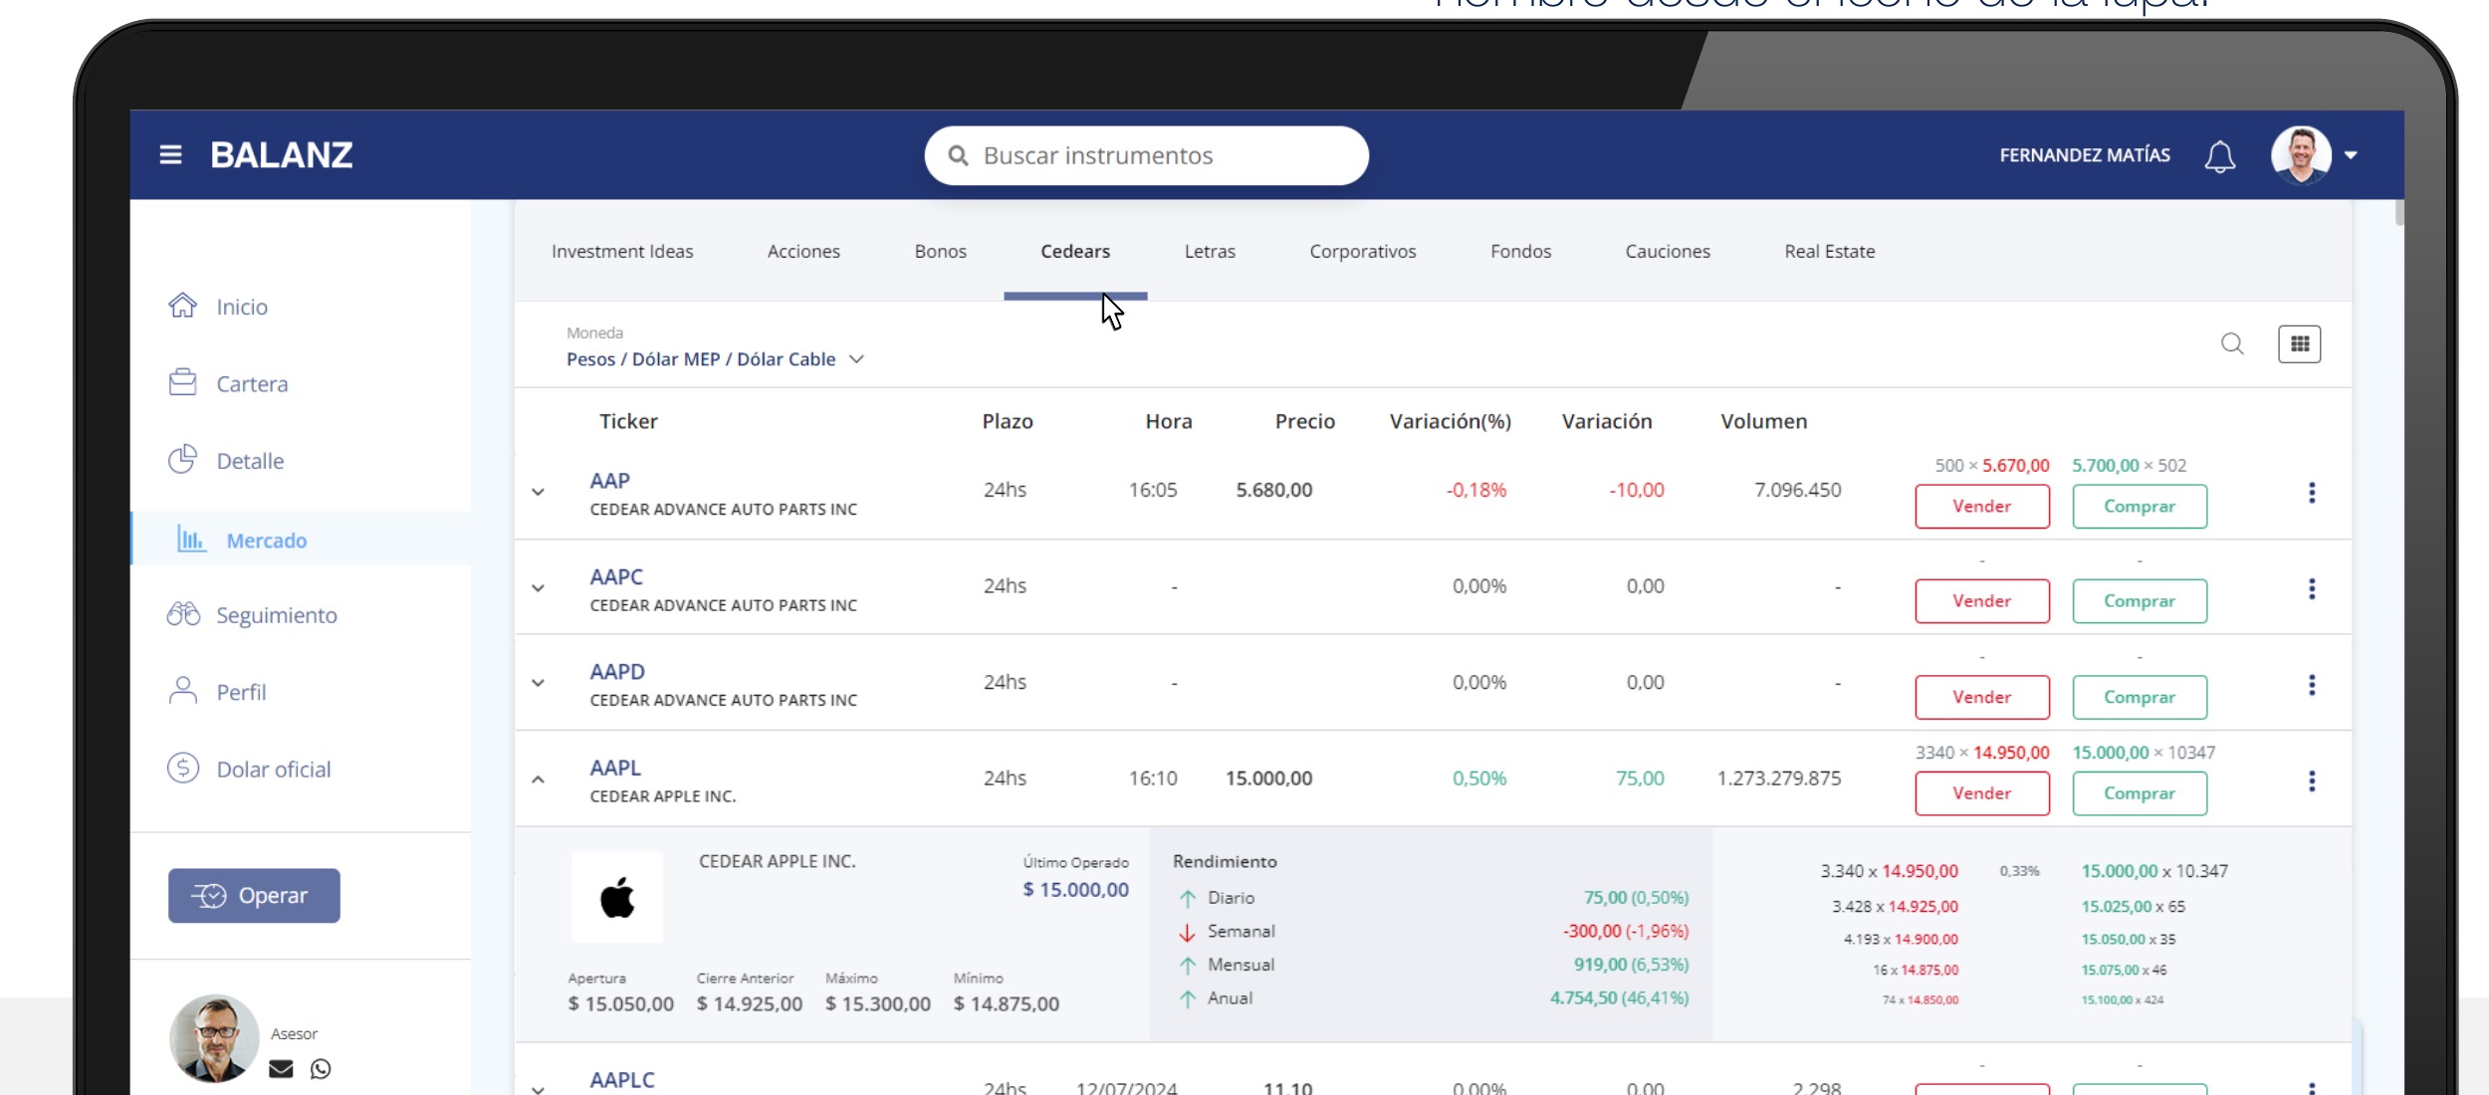This screenshot has width=2489, height=1095.
Task: Open the account dropdown arrow in header
Action: 2351,155
